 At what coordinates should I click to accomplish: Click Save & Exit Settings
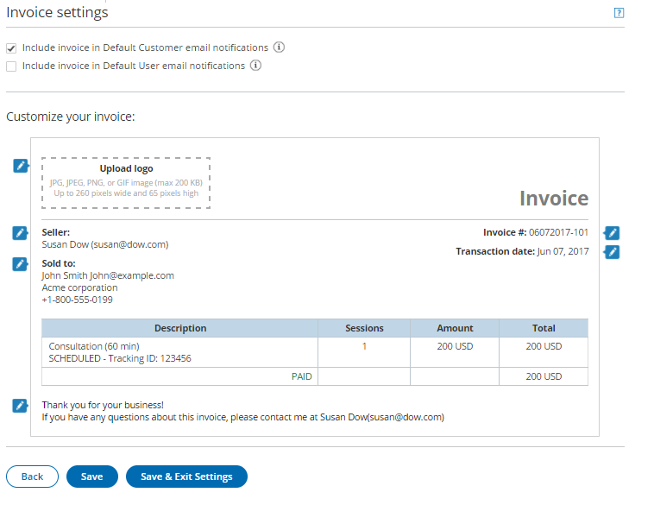pos(186,477)
